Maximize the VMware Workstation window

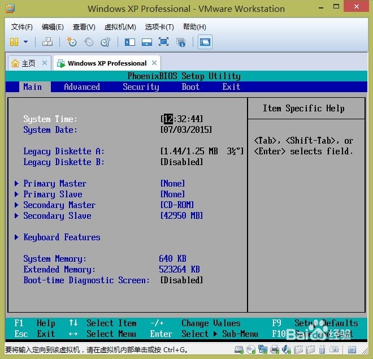pos(336,7)
